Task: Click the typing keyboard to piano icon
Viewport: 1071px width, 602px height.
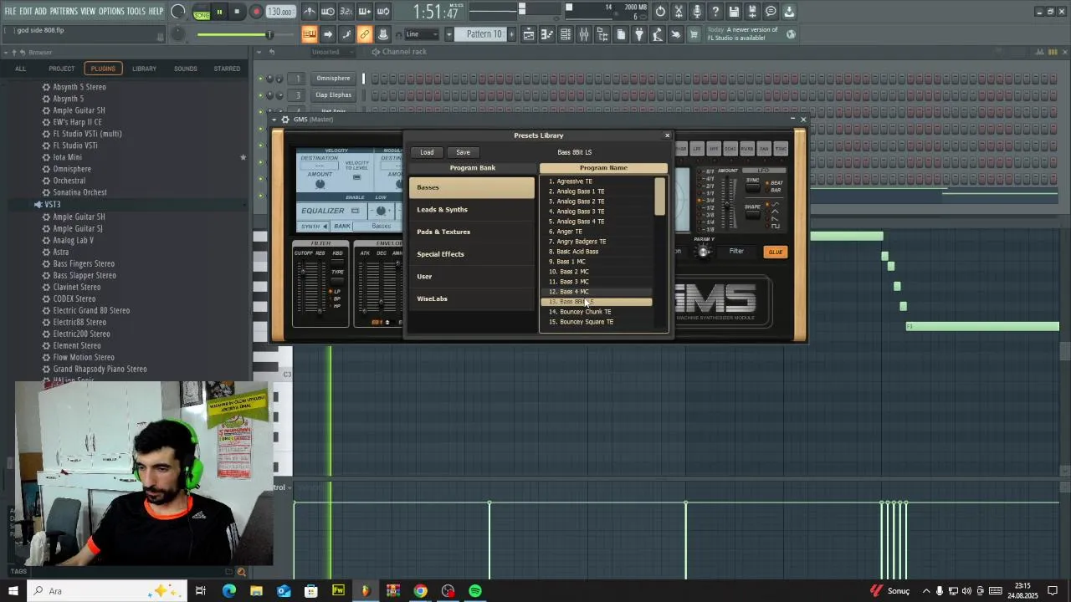Action: point(309,34)
